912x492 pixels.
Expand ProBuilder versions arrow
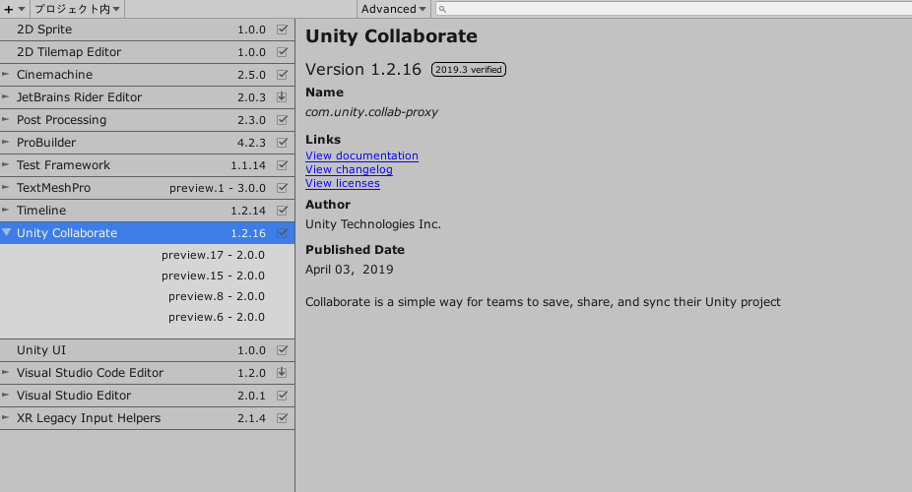tap(6, 142)
